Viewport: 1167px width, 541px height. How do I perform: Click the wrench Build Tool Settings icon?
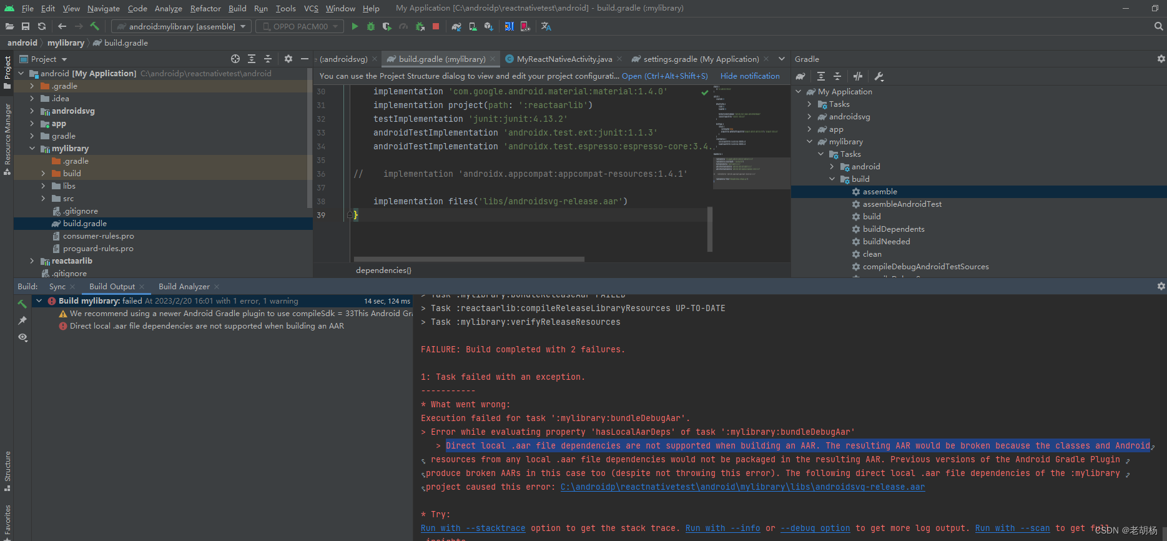point(879,76)
